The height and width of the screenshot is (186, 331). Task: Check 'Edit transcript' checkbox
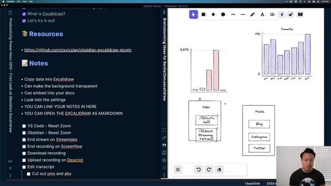pyautogui.click(x=24, y=167)
